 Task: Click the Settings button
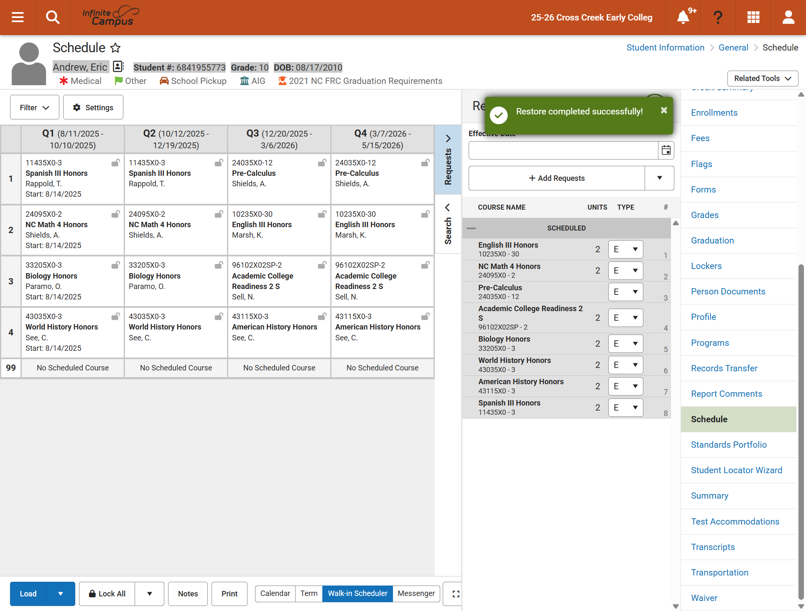93,107
